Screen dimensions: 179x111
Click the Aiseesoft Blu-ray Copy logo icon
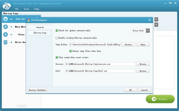pos(7,6)
